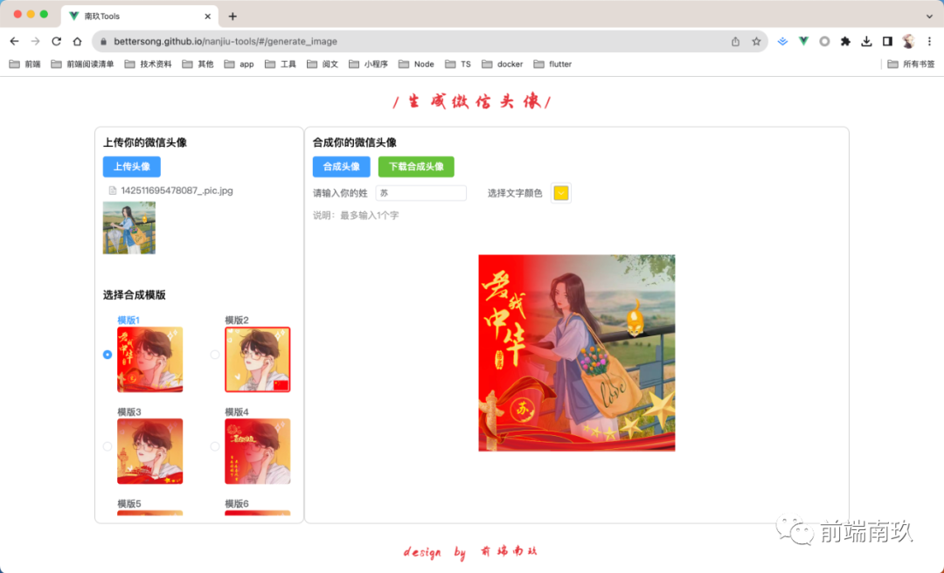This screenshot has width=944, height=573.
Task: Bookmark this page with the star icon
Action: [756, 42]
